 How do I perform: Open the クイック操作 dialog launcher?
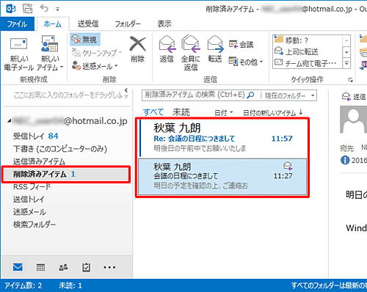(x=351, y=80)
